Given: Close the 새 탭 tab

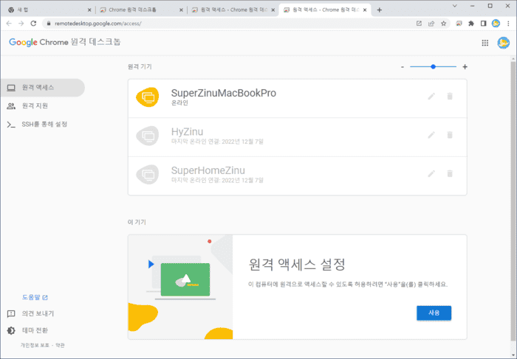Looking at the screenshot, I should coord(89,10).
